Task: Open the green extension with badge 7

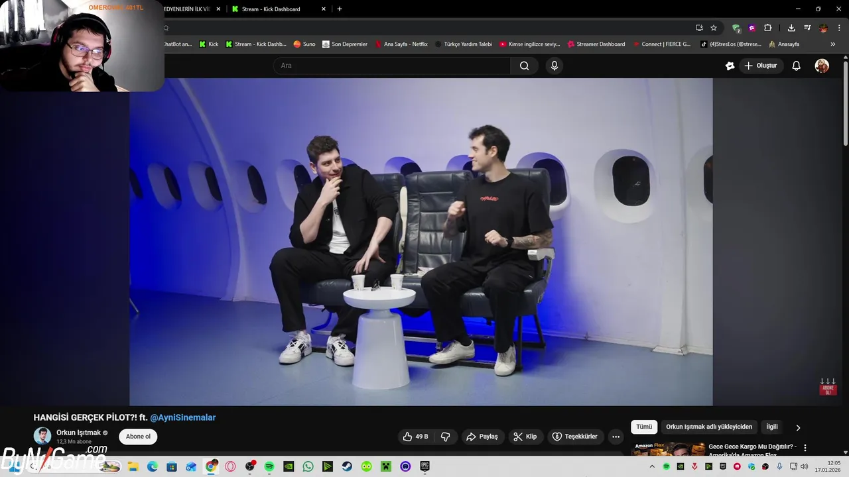Action: [736, 28]
